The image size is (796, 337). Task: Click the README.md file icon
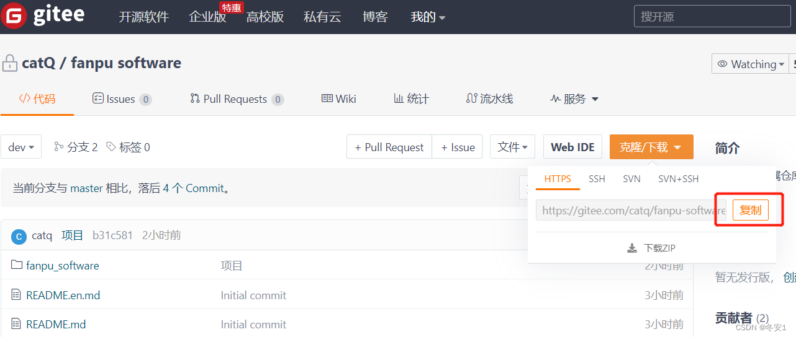[17, 324]
